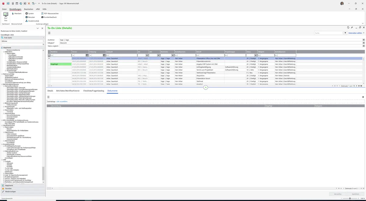
Task: Switch to Checkliste/Fragenkatalog tab
Action: tap(94, 91)
